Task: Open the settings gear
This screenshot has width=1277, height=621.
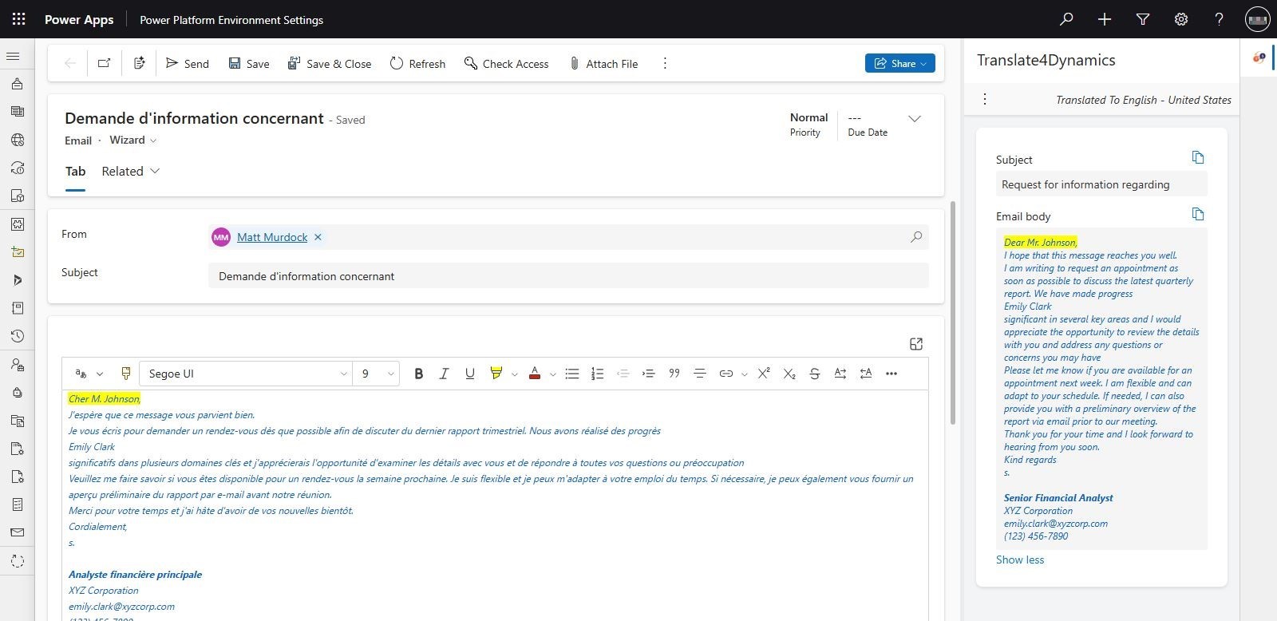Action: pyautogui.click(x=1181, y=19)
